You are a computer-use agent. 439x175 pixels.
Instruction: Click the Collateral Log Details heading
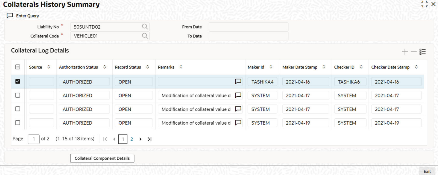click(40, 50)
